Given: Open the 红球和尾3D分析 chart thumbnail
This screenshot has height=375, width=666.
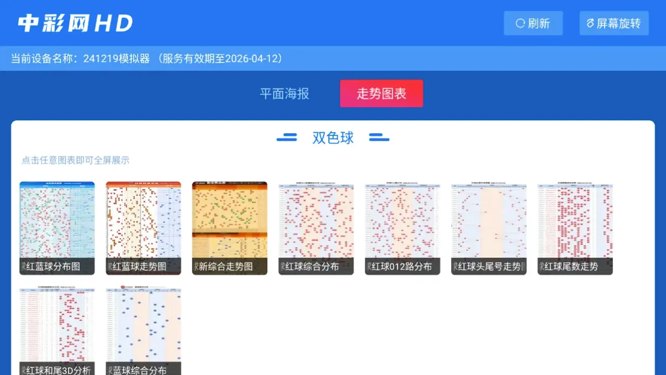Looking at the screenshot, I should coord(57,330).
